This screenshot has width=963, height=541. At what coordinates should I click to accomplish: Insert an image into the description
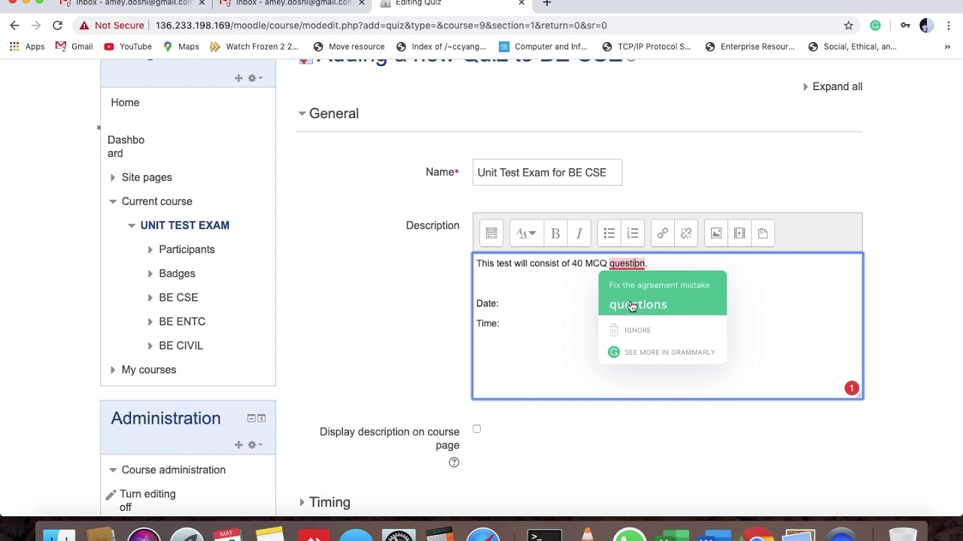(x=716, y=233)
